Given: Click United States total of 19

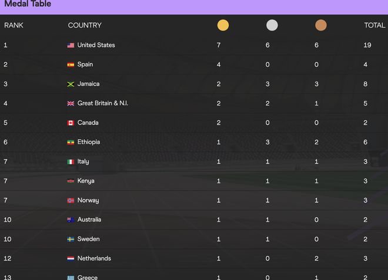Looking at the screenshot, I should 367,45.
